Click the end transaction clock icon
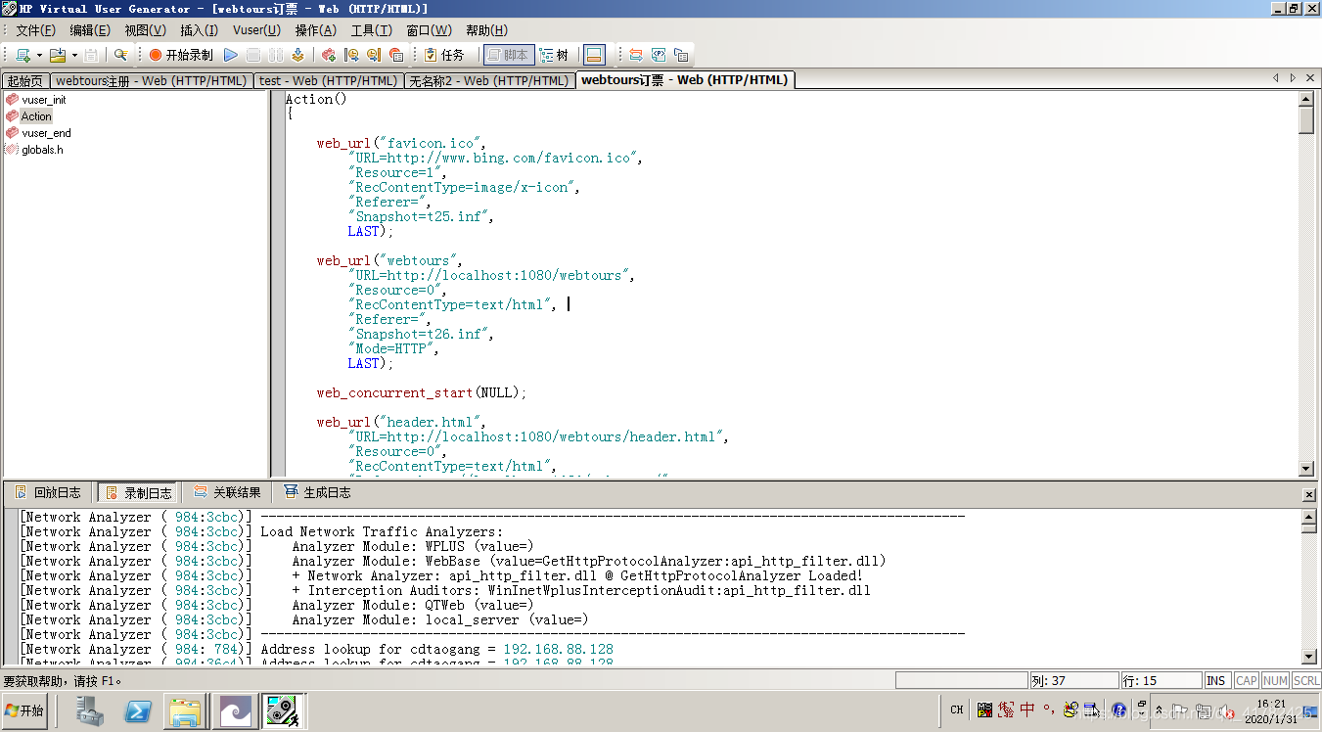The image size is (1322, 732). point(374,55)
